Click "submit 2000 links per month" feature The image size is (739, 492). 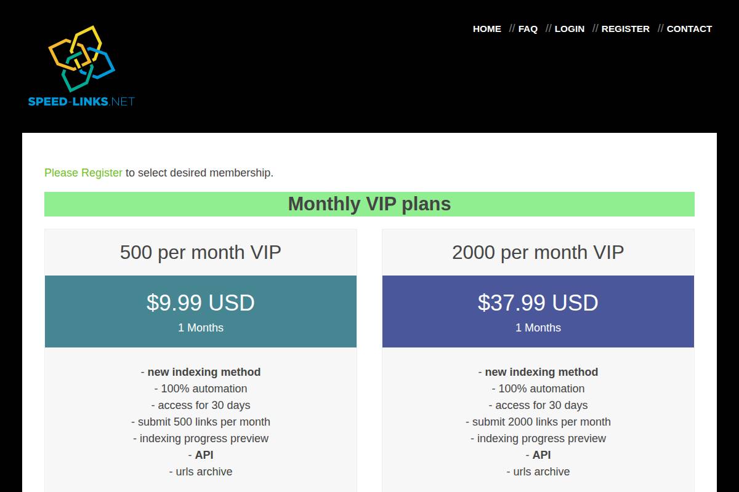(538, 422)
